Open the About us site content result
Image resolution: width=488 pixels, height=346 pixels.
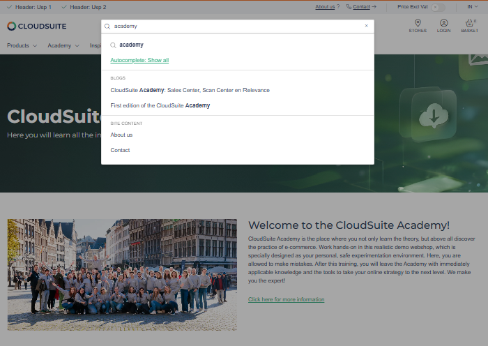[x=121, y=135]
